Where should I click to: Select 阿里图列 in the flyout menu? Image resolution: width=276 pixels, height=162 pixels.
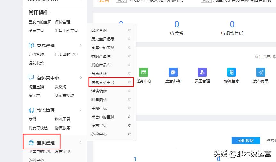tap(99, 100)
